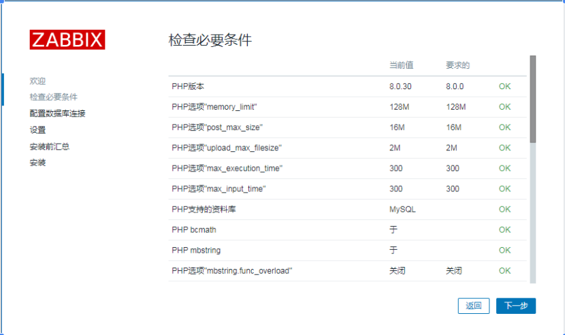Open the 配置数据库连接 step
565x335 pixels.
(58, 114)
